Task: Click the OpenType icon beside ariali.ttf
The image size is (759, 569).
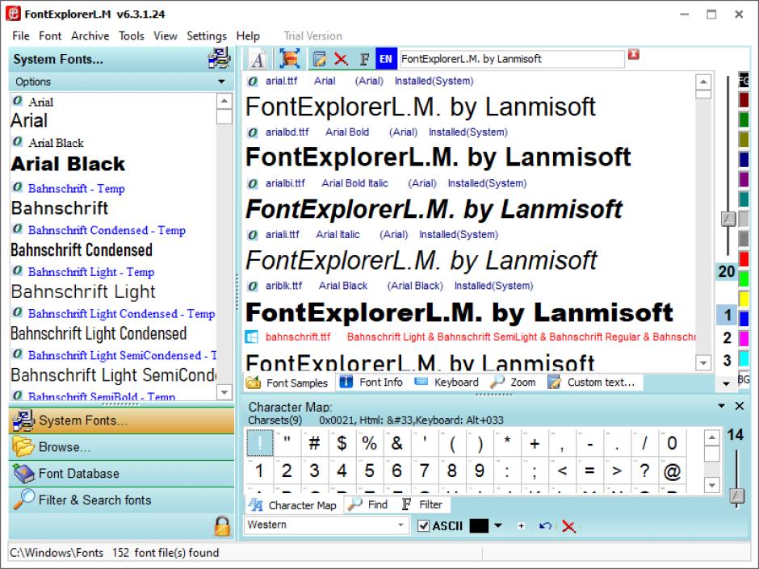Action: click(252, 235)
